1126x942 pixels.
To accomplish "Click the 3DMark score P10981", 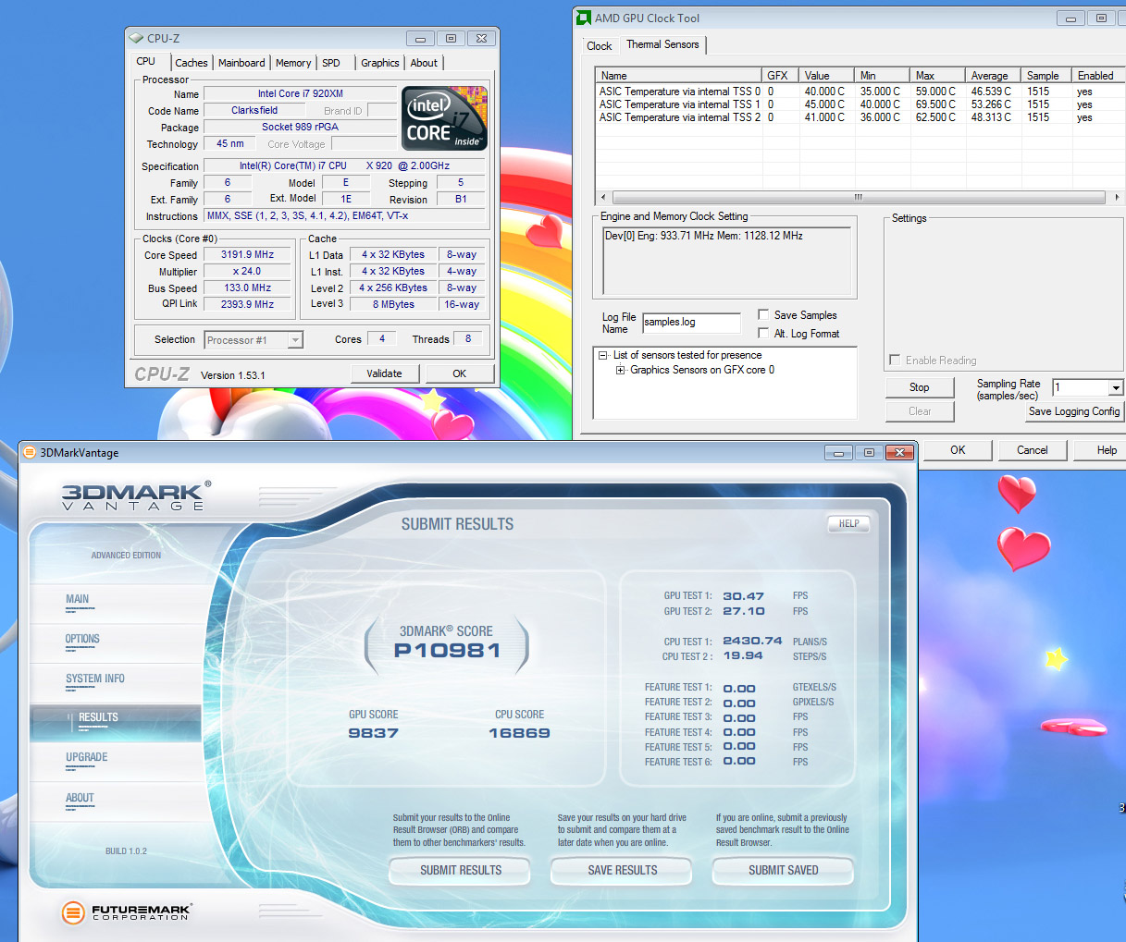I will coord(447,651).
